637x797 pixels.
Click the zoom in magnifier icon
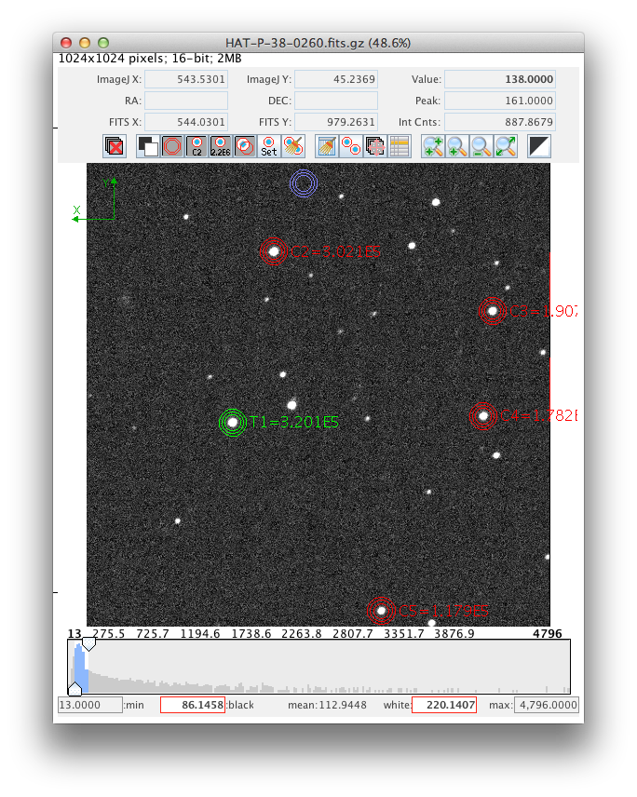[433, 146]
